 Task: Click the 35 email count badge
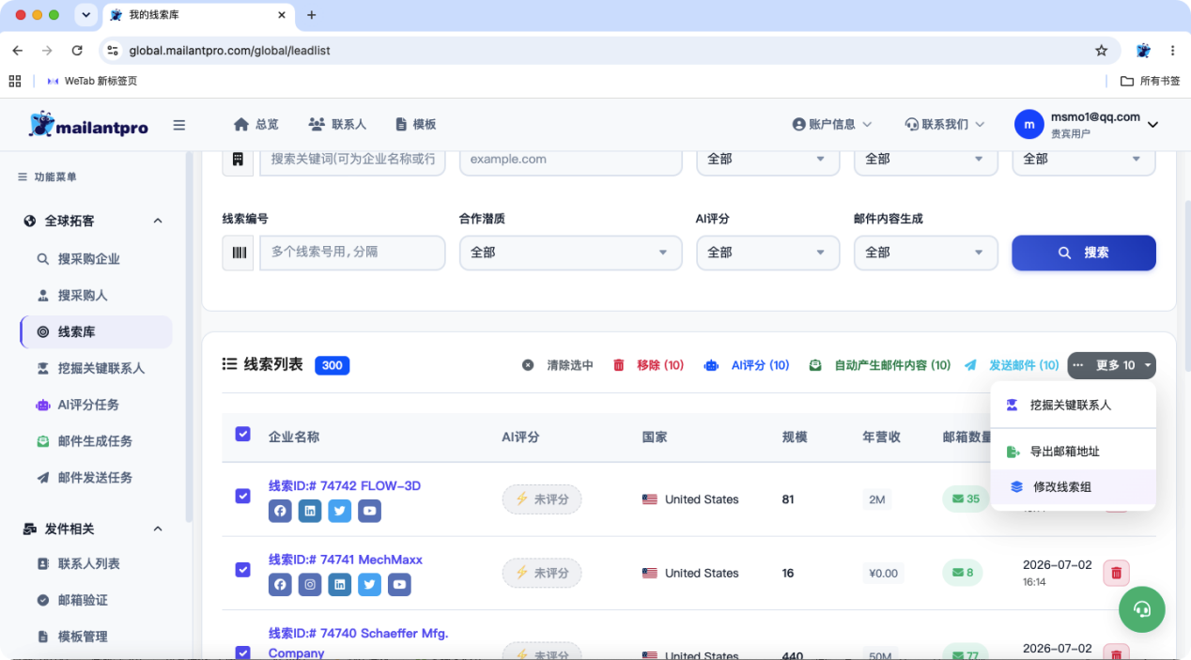pos(966,499)
